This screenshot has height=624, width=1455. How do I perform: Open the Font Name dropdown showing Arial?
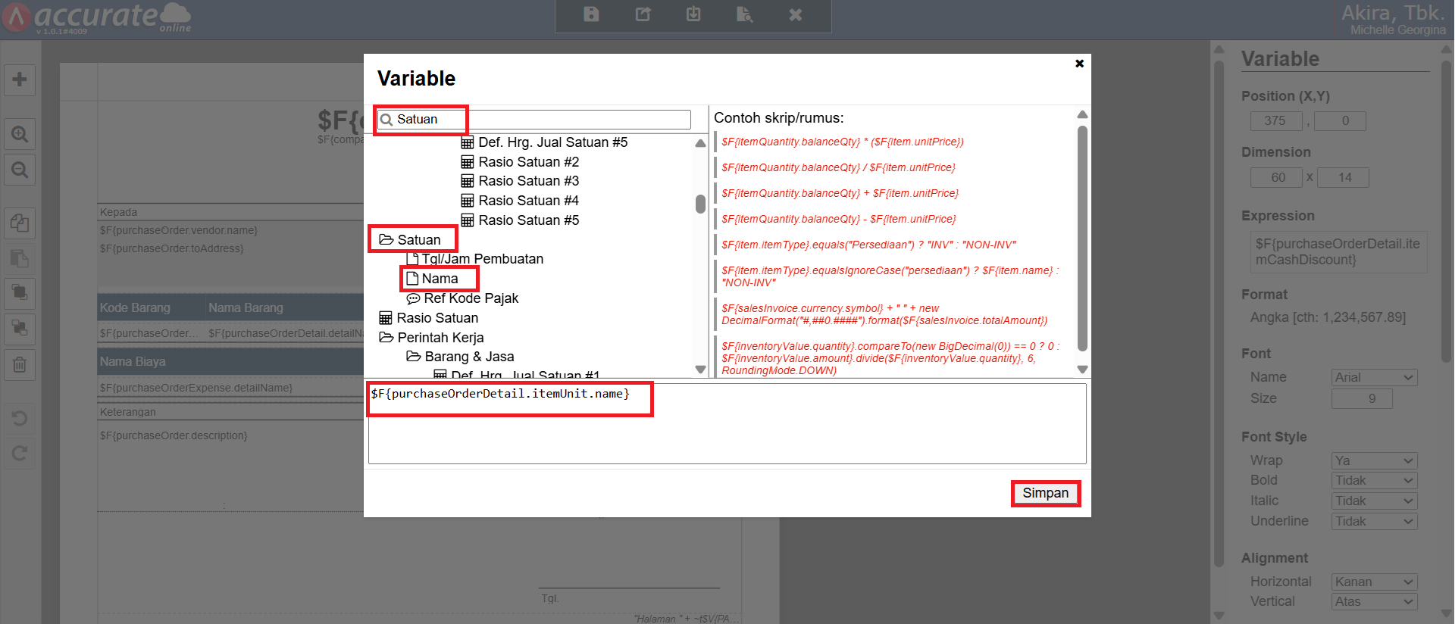pyautogui.click(x=1374, y=377)
